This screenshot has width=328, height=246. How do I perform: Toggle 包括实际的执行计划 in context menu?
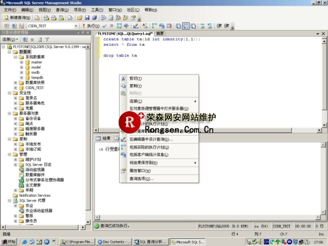click(159, 147)
